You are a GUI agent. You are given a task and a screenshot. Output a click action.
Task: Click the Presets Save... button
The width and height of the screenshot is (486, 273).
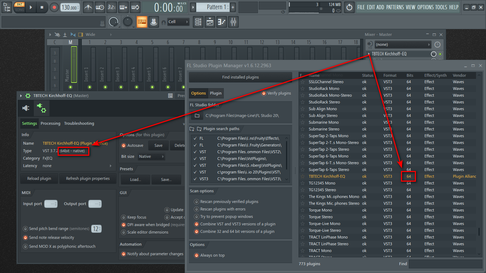point(166,180)
